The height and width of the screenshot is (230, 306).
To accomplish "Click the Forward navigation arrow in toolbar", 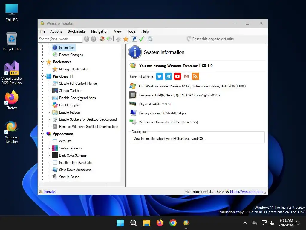I will point(94,39).
